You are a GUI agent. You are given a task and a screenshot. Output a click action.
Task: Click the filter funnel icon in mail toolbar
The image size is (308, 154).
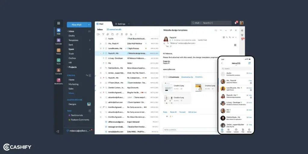(x=103, y=34)
